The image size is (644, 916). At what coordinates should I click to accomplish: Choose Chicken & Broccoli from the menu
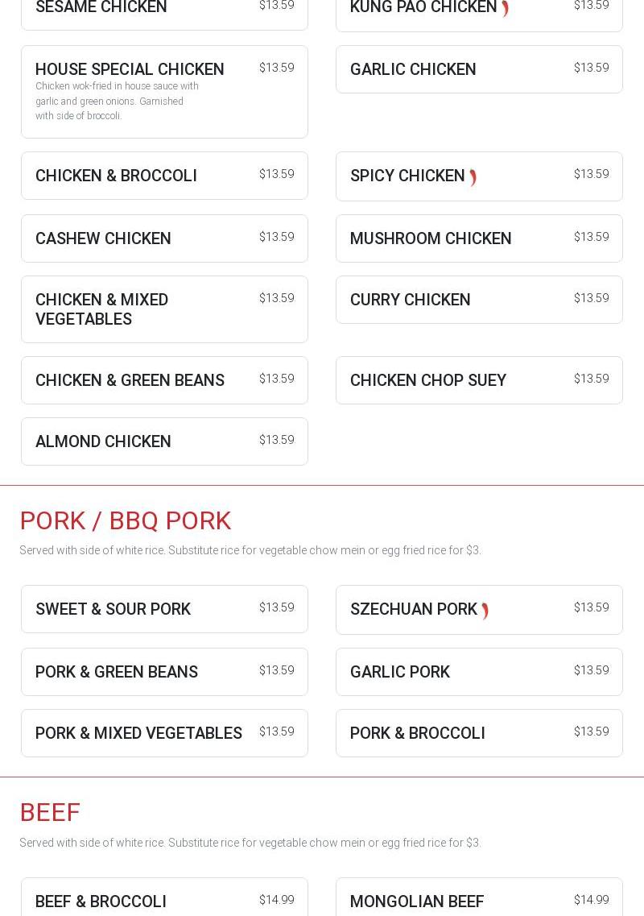tap(165, 176)
